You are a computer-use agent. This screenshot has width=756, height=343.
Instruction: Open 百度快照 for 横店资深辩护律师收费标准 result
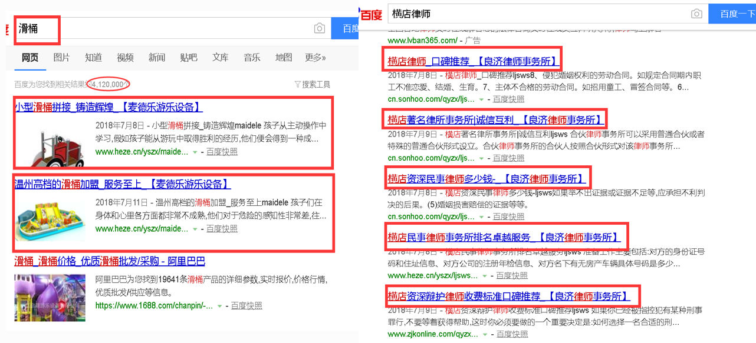coord(513,334)
